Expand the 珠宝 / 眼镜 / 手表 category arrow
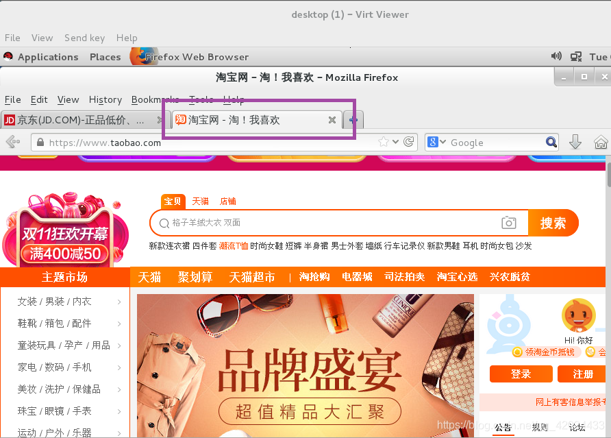The width and height of the screenshot is (611, 438). coord(119,411)
